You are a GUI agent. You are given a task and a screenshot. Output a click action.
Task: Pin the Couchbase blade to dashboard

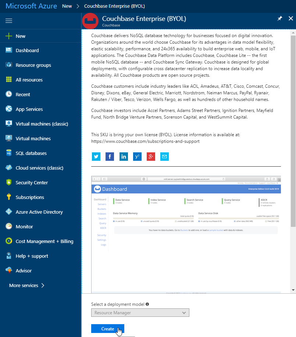[x=280, y=18]
